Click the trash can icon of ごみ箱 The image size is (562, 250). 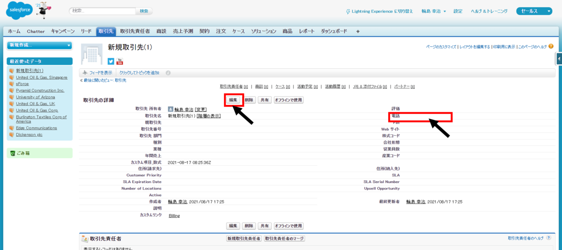[12, 153]
